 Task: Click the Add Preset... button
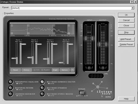coord(126,39)
